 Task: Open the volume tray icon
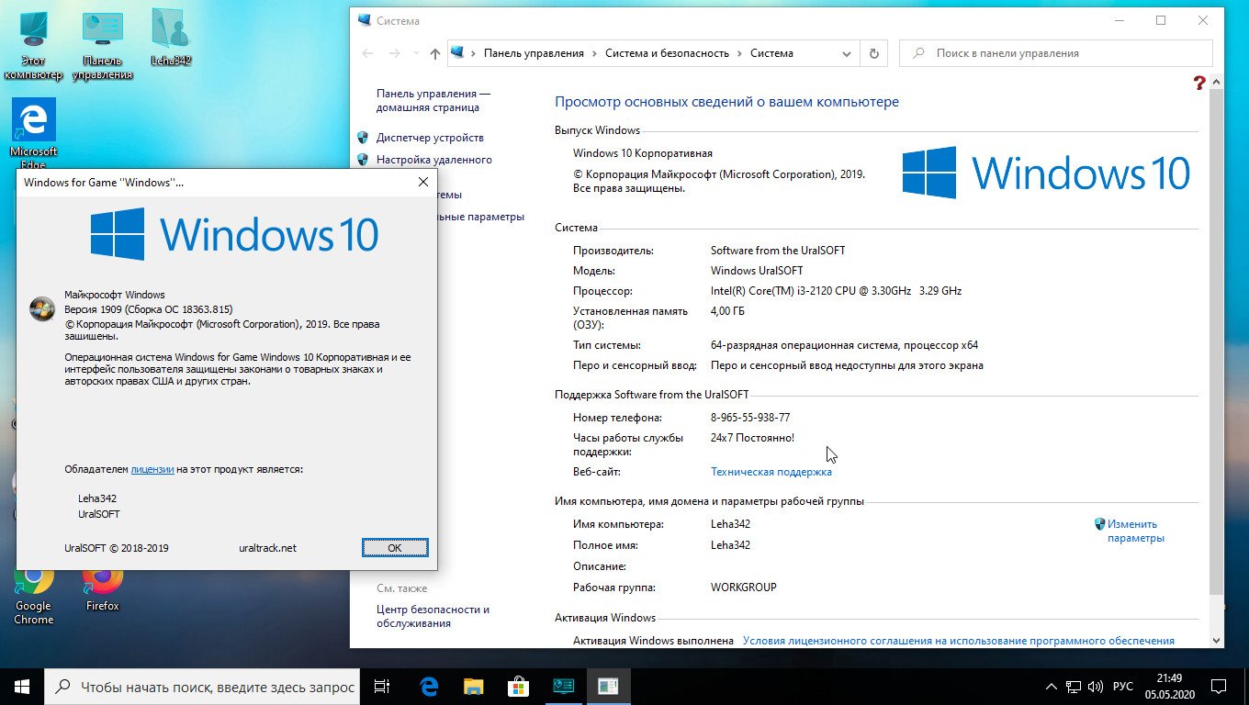coord(1096,686)
